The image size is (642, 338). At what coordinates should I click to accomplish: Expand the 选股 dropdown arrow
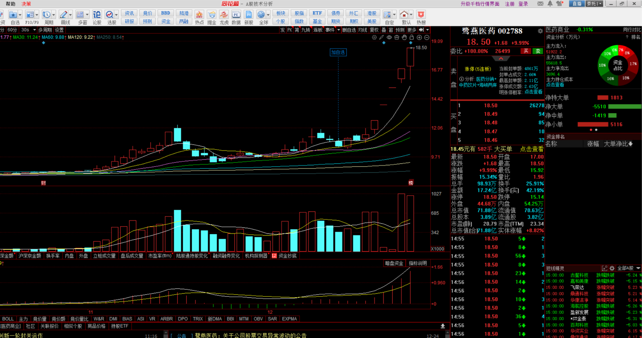coord(116,15)
